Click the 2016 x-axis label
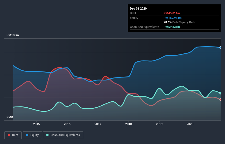The width and height of the screenshot is (225, 144). pyautogui.click(x=67, y=124)
